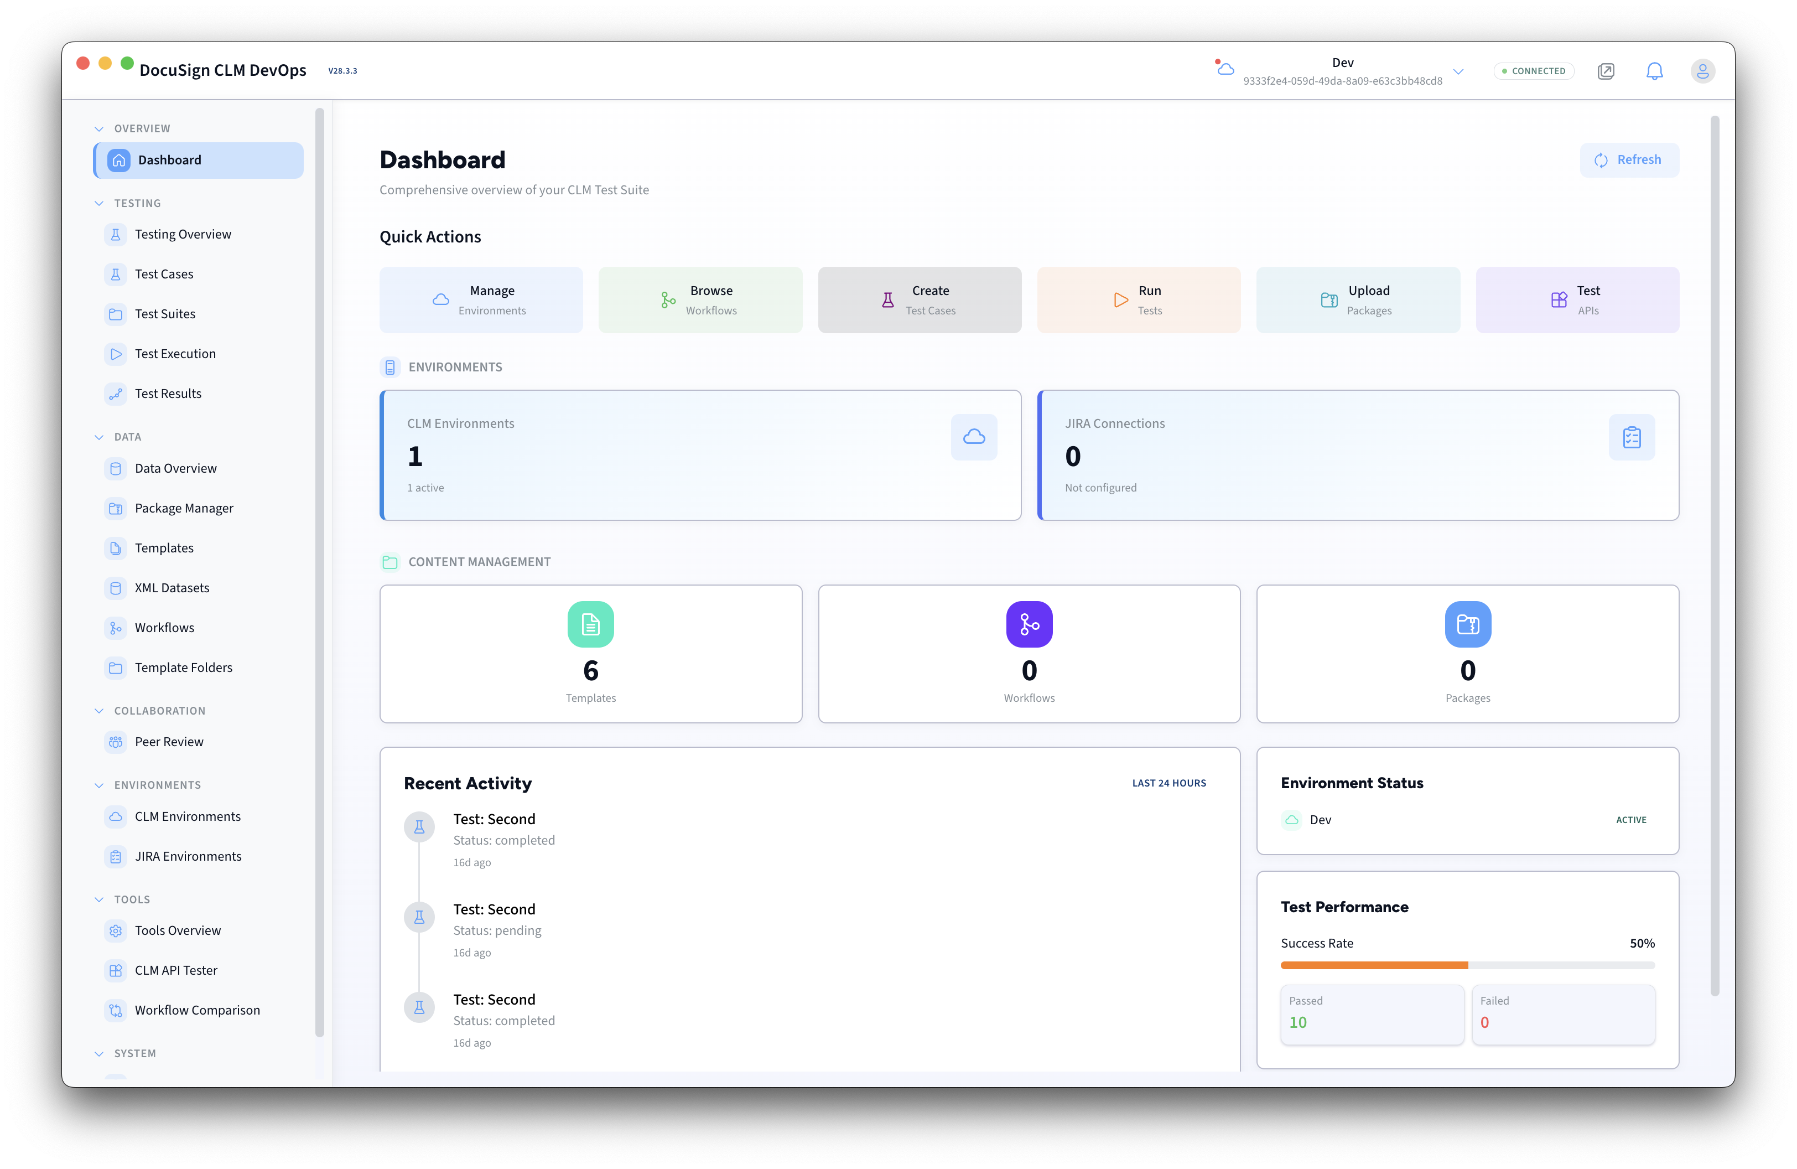This screenshot has width=1797, height=1169.
Task: Click the Run Tests quick action
Action: (1138, 300)
